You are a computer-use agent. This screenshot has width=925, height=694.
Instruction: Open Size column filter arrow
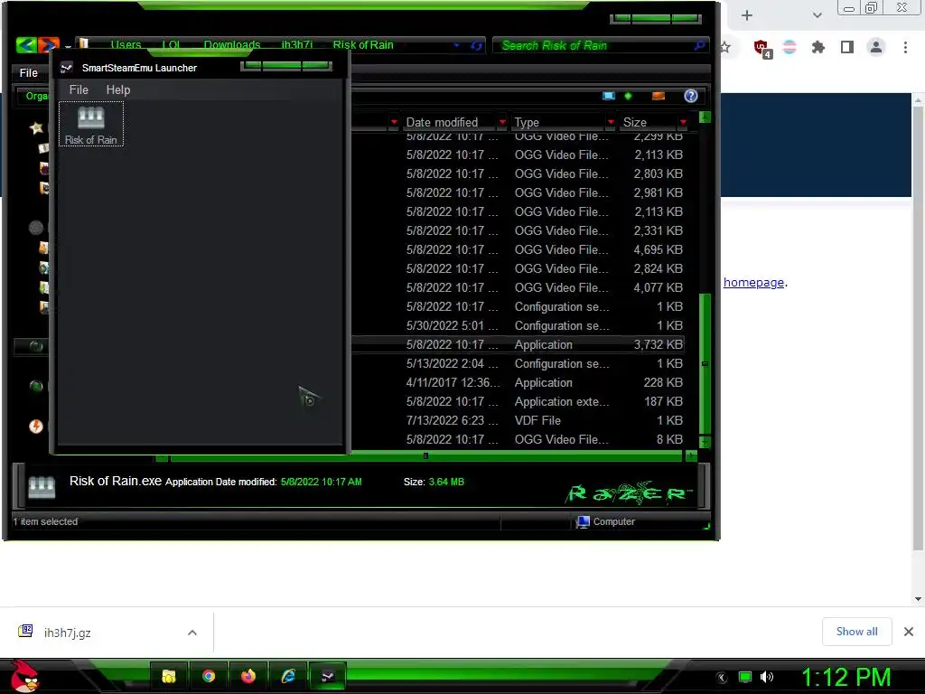[x=683, y=122]
